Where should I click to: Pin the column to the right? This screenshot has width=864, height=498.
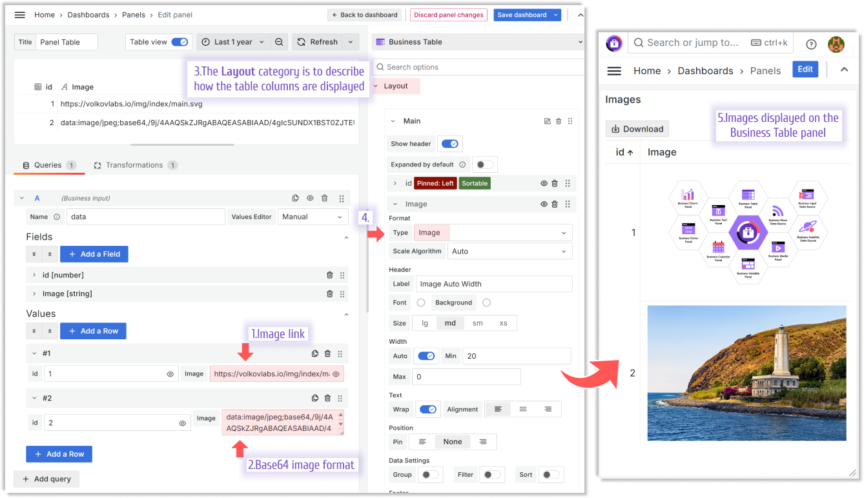coord(483,442)
